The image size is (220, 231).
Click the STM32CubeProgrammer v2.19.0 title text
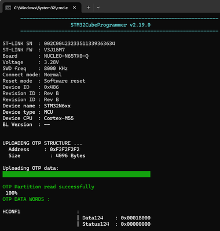coord(111,25)
